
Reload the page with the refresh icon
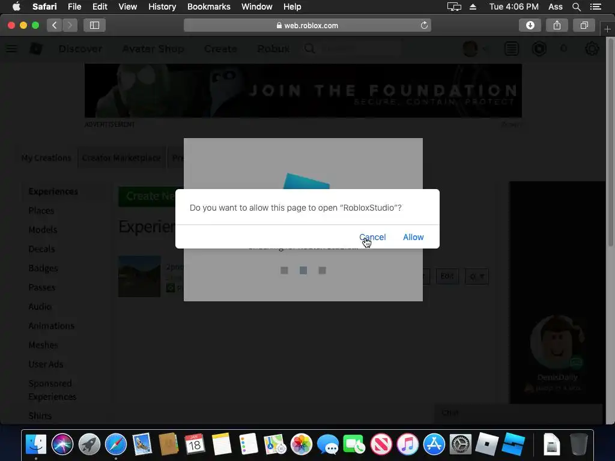[x=424, y=25]
